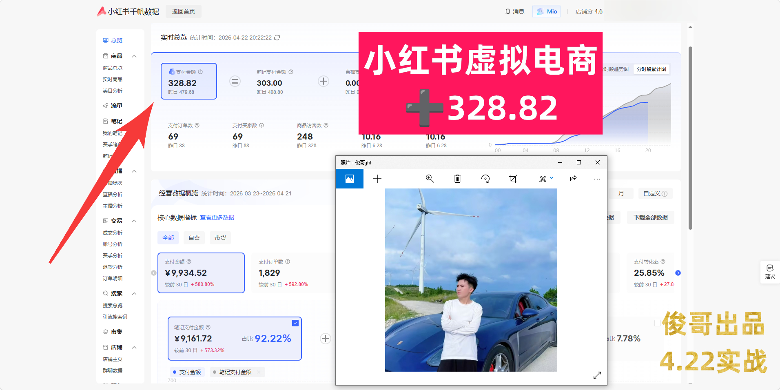Open 成交分析 in the sidebar
The width and height of the screenshot is (780, 390).
pyautogui.click(x=113, y=233)
